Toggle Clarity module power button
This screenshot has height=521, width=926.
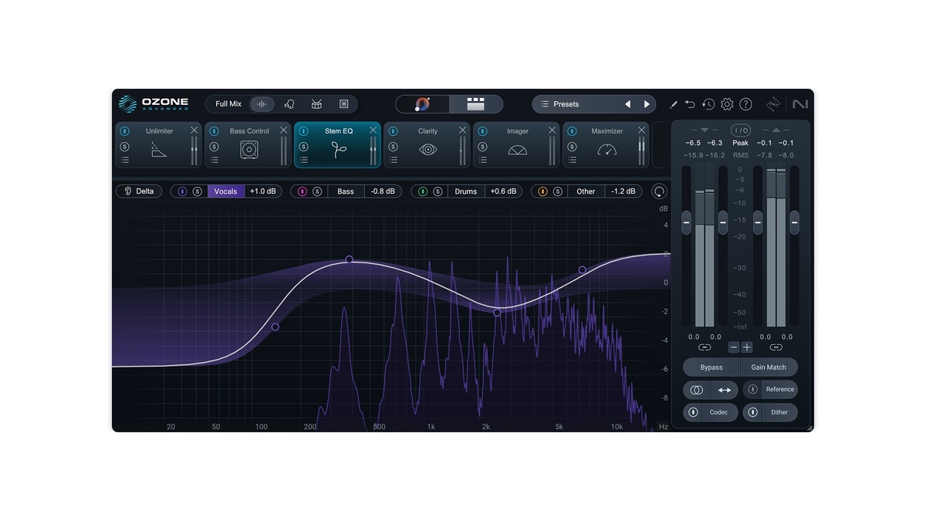coord(393,131)
